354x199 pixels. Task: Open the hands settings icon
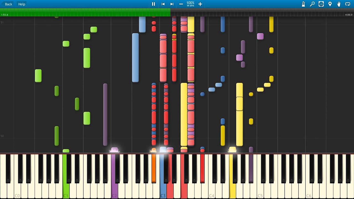pyautogui.click(x=339, y=4)
